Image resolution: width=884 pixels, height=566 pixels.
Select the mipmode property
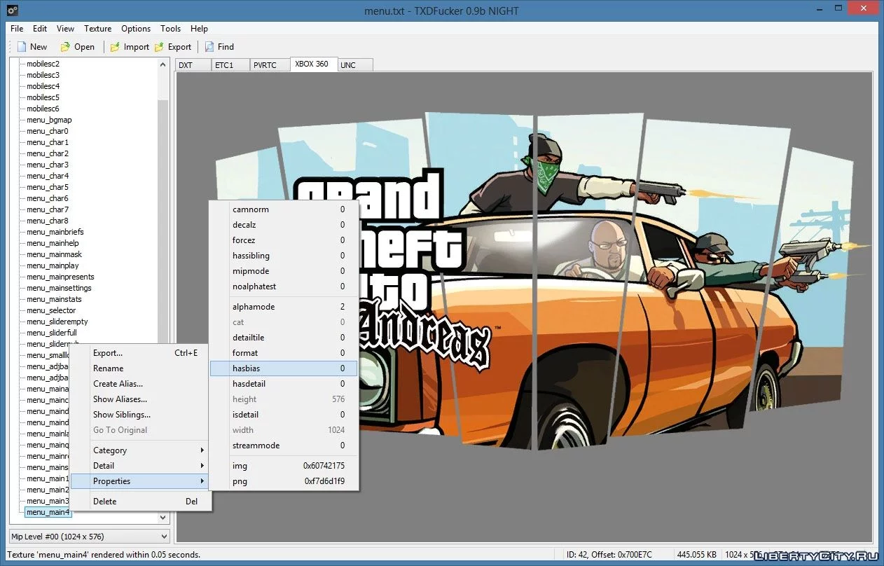point(284,271)
